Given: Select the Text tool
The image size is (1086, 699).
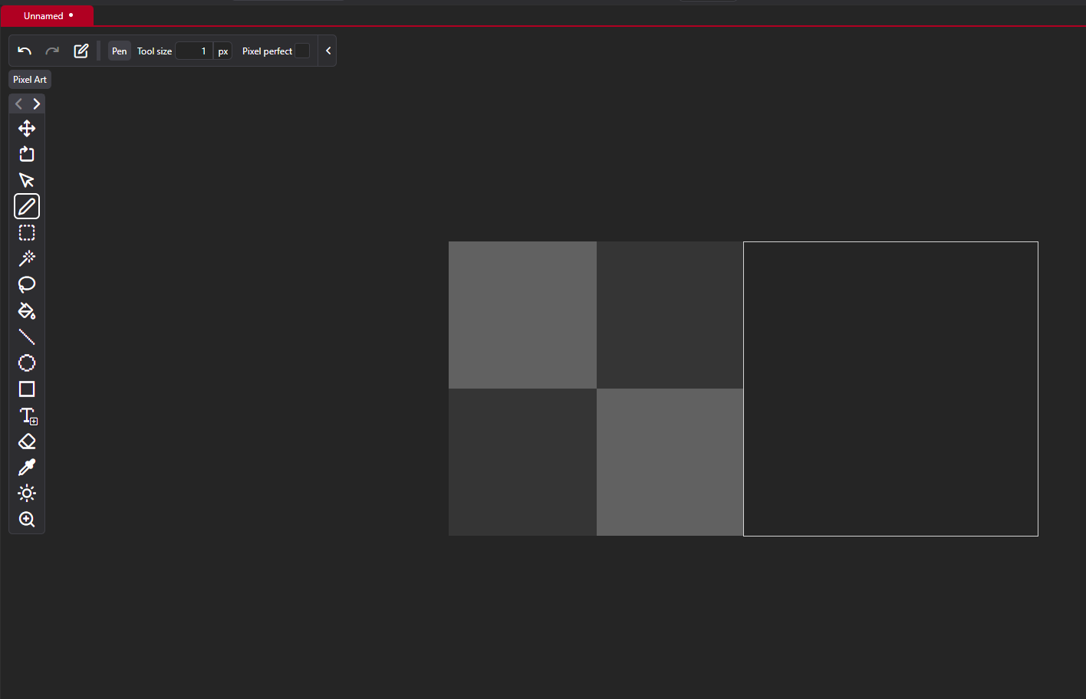Looking at the screenshot, I should pos(27,415).
